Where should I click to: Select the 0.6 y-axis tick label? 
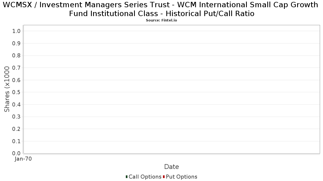(x=16, y=80)
